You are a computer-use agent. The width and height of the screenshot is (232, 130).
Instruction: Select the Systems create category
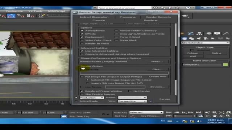228,39
